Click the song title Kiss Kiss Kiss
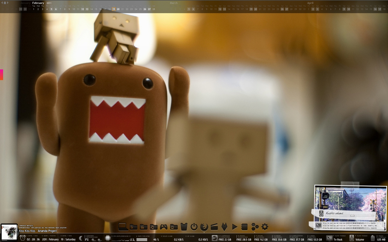Image resolution: width=388 pixels, height=242 pixels. [x=27, y=231]
